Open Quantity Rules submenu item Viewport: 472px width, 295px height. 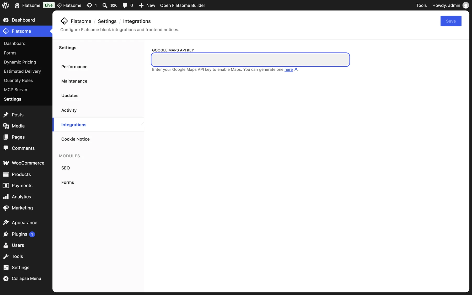pyautogui.click(x=18, y=81)
